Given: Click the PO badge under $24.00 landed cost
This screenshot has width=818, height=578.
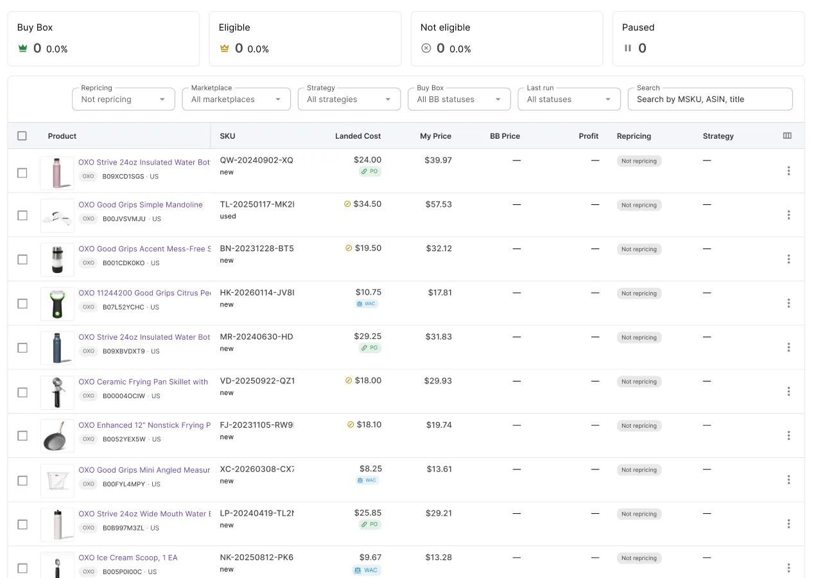Looking at the screenshot, I should (x=370, y=171).
